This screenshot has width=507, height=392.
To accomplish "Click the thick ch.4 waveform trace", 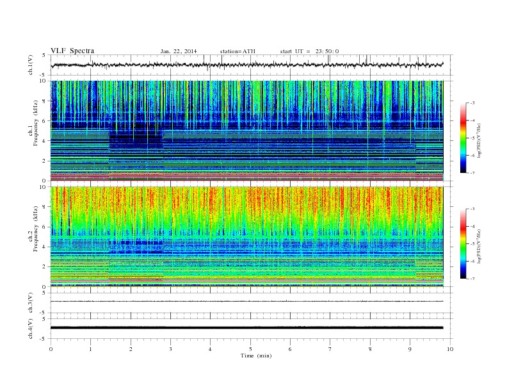I will point(246,328).
